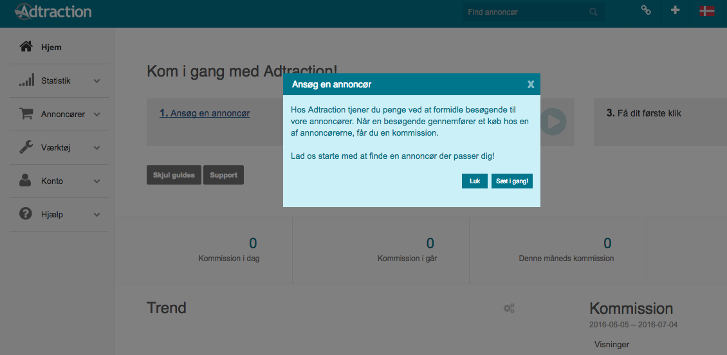Click the 2016-06-05 – 2016-07-04 date range
Screen dimensions: 727x355
pos(633,325)
